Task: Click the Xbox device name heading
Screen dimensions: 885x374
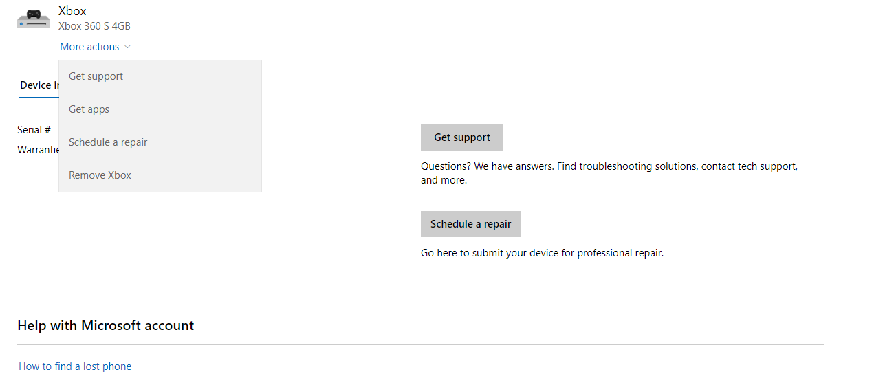Action: pos(72,11)
